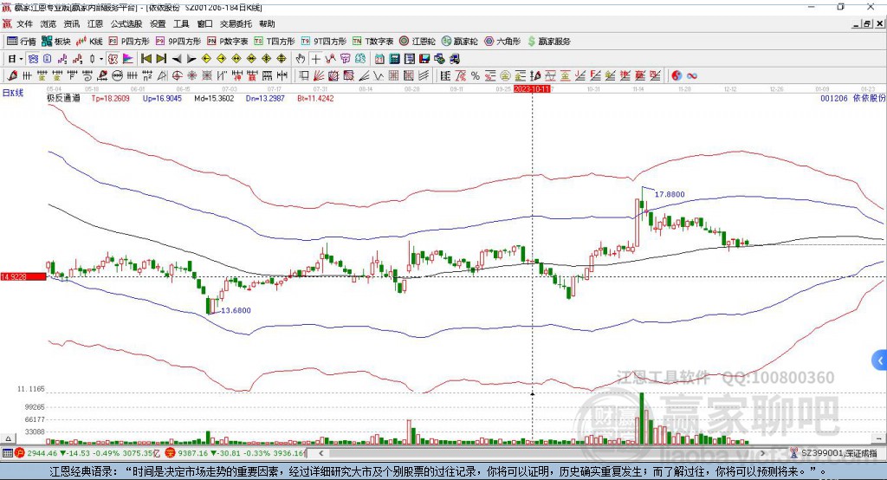Click the 13.6800 low price annotation
This screenshot has width=887, height=480.
pyautogui.click(x=236, y=310)
